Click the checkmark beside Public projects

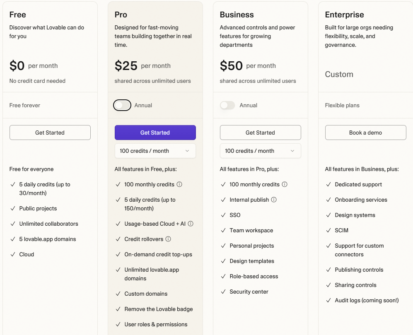[x=13, y=208]
